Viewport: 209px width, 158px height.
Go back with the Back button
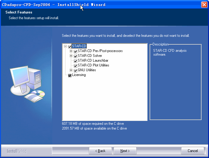click(x=100, y=151)
